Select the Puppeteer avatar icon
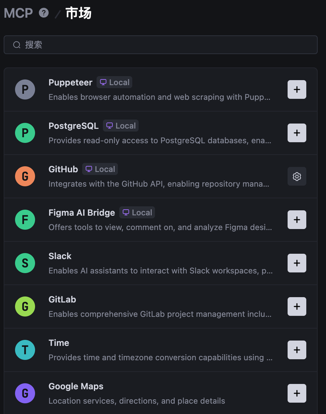Screen dimensions: 326x414 coord(25,89)
